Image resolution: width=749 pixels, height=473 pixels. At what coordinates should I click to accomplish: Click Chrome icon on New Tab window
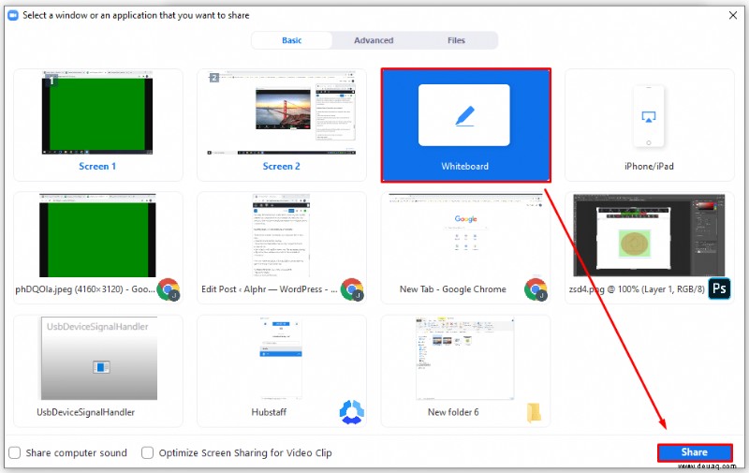pos(536,289)
